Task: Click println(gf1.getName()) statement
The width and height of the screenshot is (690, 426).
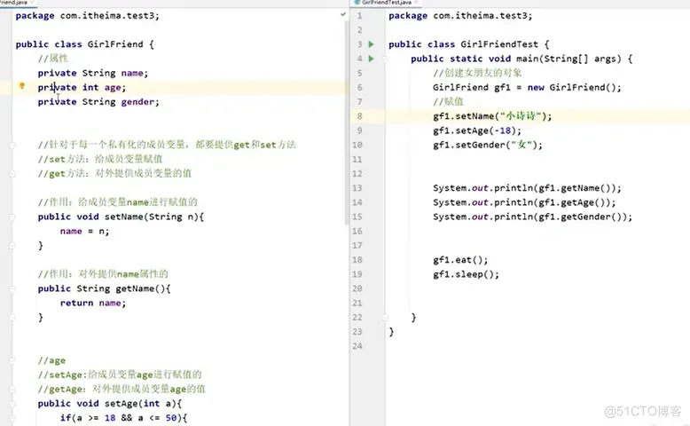Action: click(x=527, y=188)
